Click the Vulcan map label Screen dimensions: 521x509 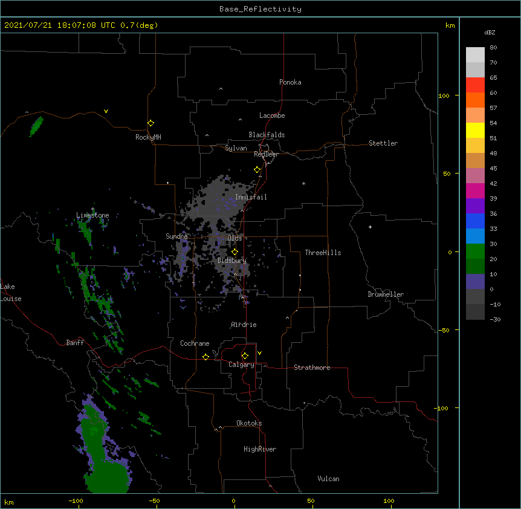(x=328, y=479)
